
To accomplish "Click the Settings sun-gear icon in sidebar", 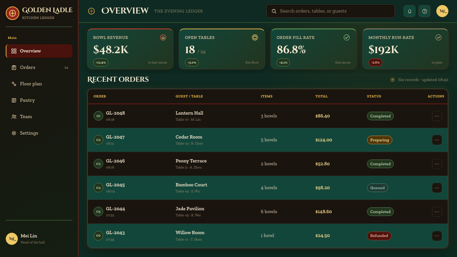I will click(x=14, y=133).
